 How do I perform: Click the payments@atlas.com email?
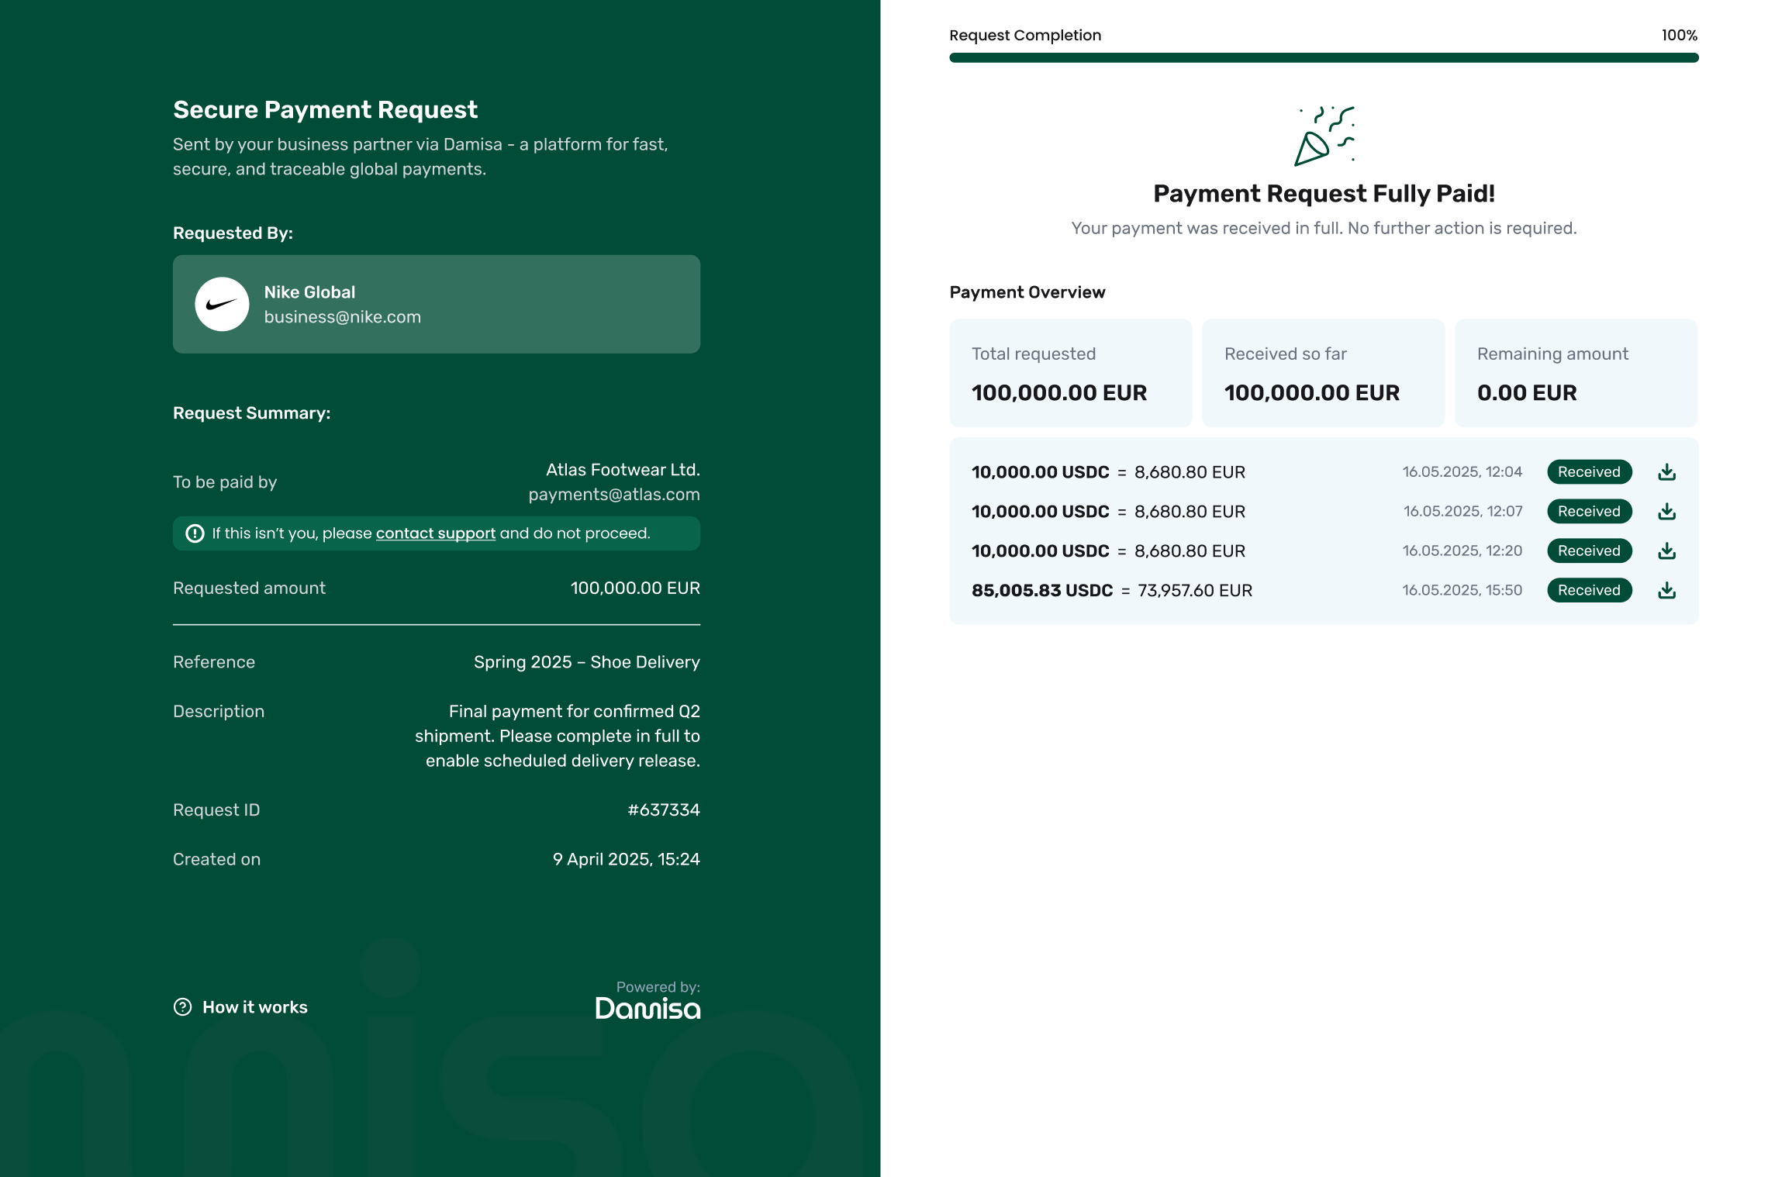point(613,495)
